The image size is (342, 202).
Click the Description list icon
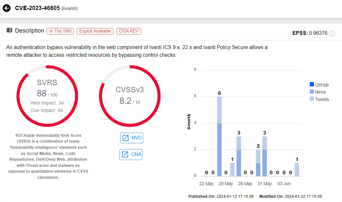coord(9,30)
